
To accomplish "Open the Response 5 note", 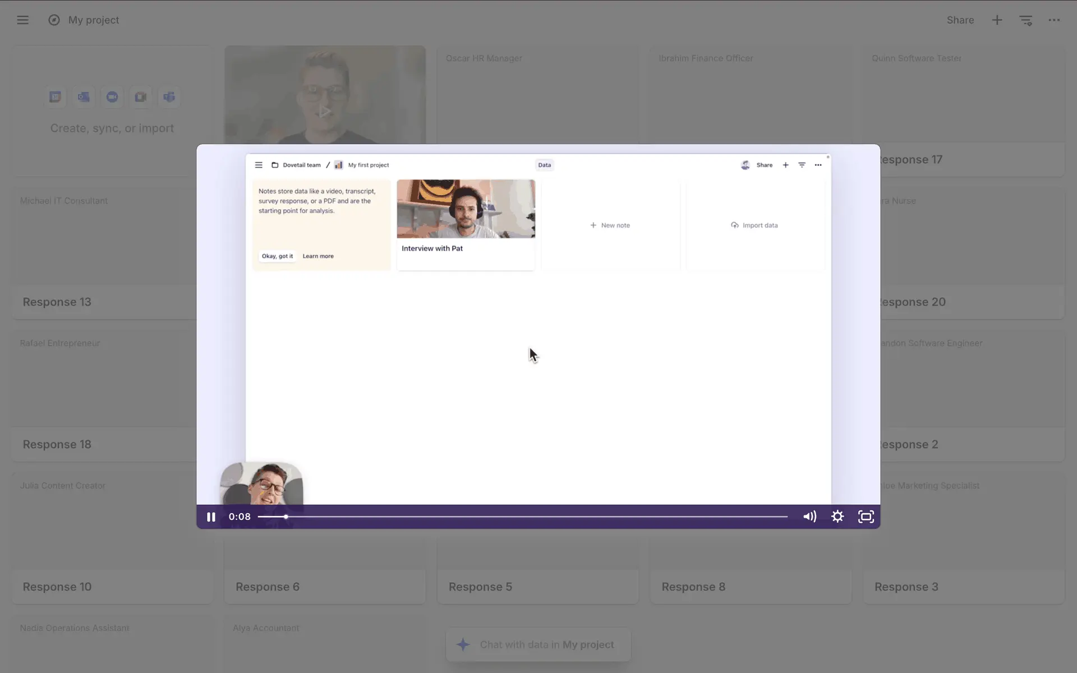I will (x=480, y=587).
